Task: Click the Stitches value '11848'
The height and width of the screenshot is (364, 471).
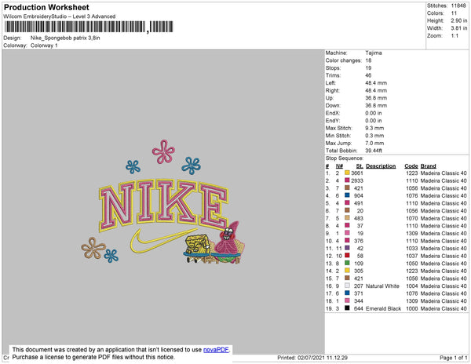Action: (458, 5)
